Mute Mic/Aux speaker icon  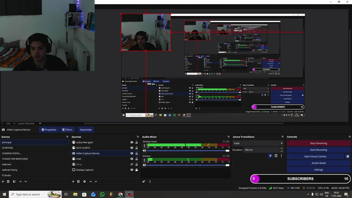144,165
